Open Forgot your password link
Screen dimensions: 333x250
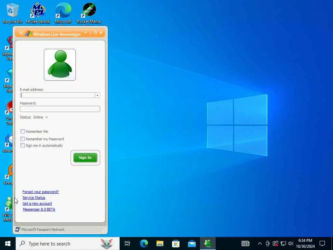[x=41, y=192]
